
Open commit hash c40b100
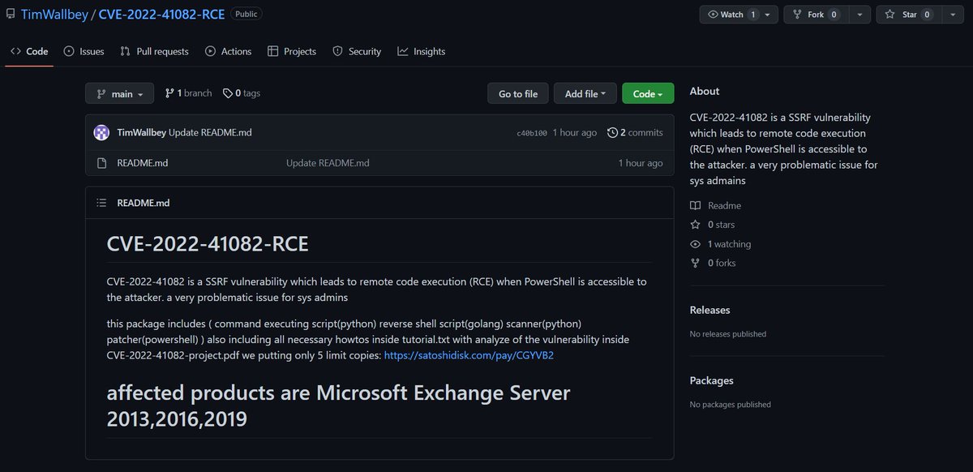point(532,133)
